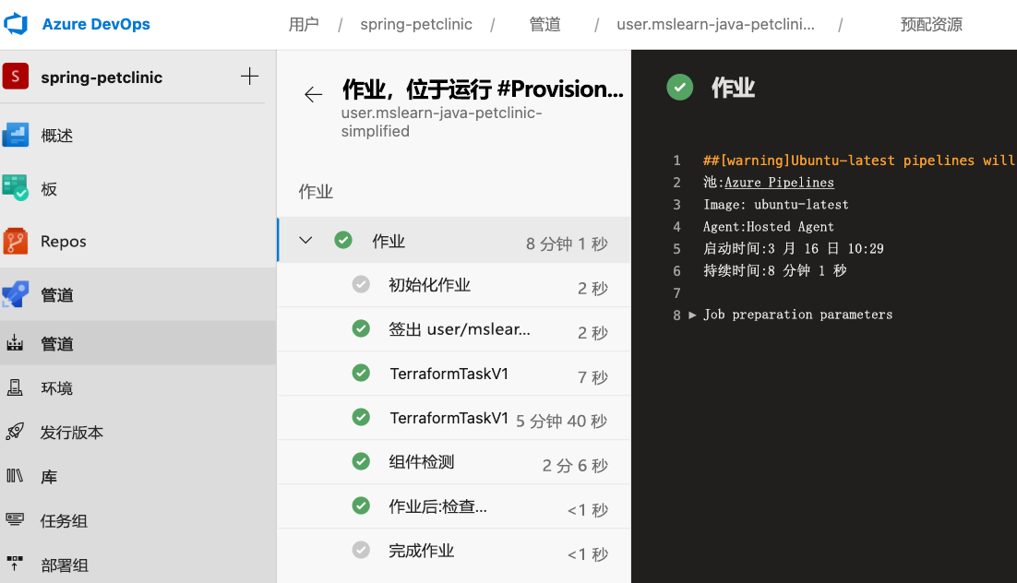Open the Azure DevOps home link
The width and height of the screenshot is (1017, 583).
coord(96,24)
